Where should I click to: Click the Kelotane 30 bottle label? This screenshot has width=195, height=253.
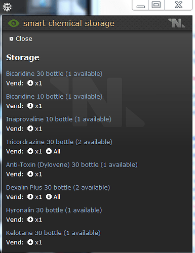[x=53, y=233]
